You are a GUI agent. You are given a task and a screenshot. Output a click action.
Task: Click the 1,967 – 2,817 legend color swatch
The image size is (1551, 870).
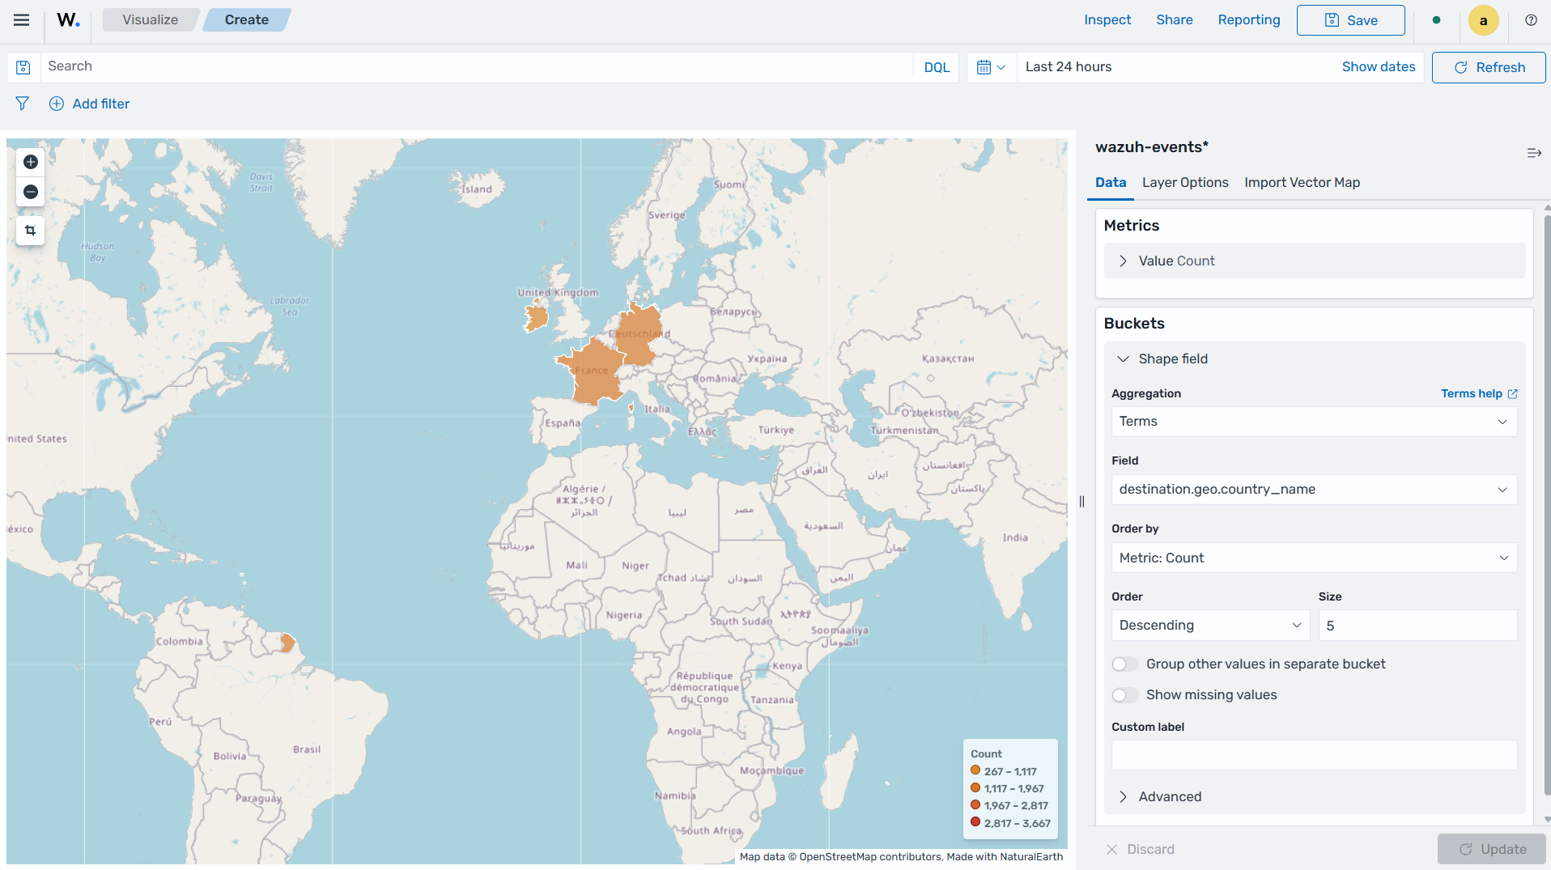pos(975,805)
